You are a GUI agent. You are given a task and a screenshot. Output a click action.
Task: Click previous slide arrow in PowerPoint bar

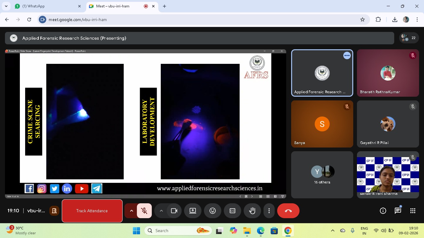[240, 196]
